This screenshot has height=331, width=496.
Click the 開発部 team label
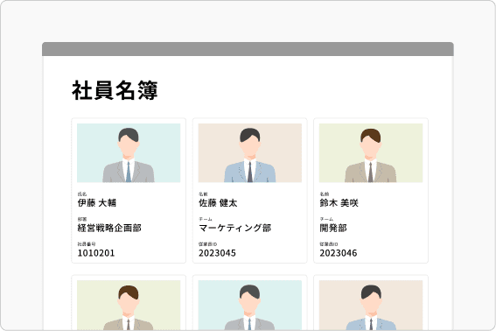(x=333, y=228)
